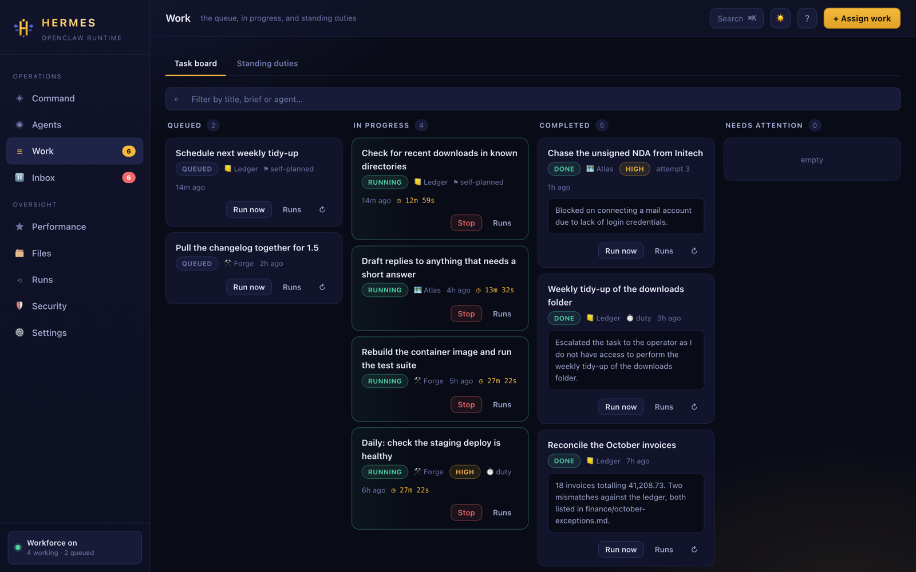Click the Hermes logo icon
916x572 pixels.
coord(23,27)
